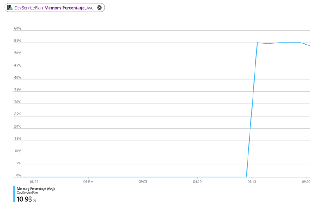Click the 55% y-axis label
Image resolution: width=310 pixels, height=205 pixels.
pos(17,41)
